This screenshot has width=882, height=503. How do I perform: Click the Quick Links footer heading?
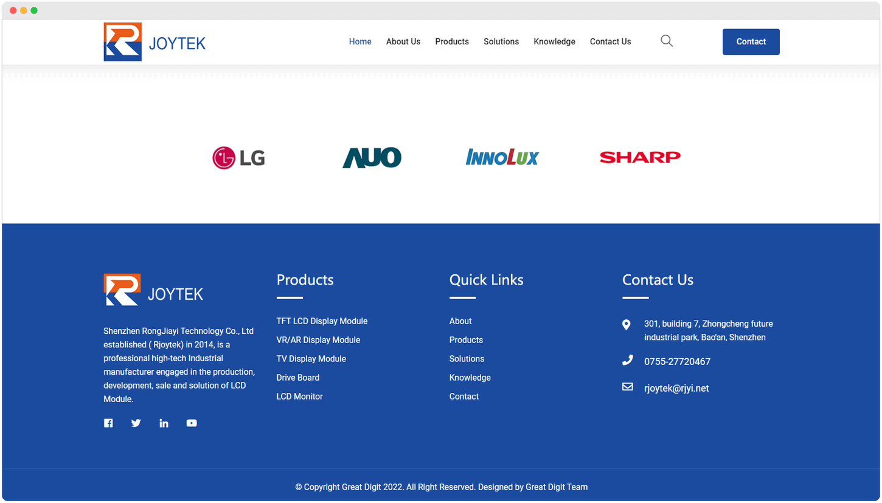(486, 280)
